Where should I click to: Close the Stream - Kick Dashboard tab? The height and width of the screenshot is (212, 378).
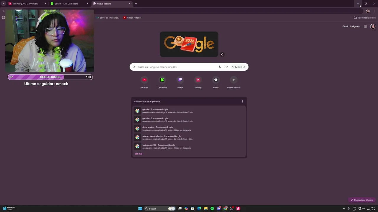click(87, 4)
